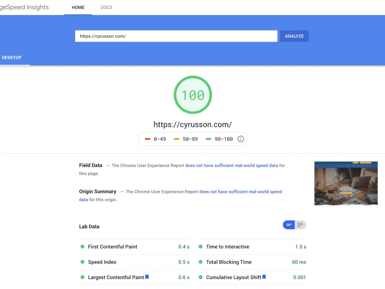
Task: Open Origin Summary insufficient speed data link
Action: [x=241, y=192]
